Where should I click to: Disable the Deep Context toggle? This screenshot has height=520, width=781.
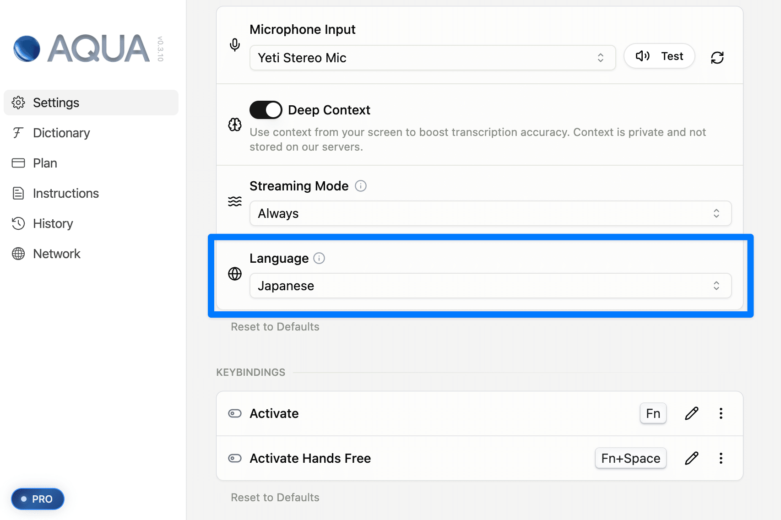point(266,110)
